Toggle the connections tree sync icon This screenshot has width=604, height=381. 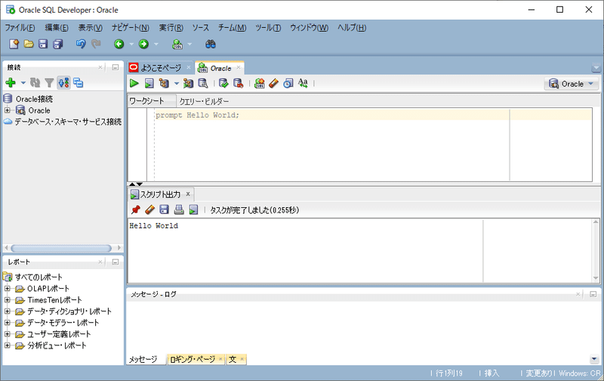coord(63,82)
